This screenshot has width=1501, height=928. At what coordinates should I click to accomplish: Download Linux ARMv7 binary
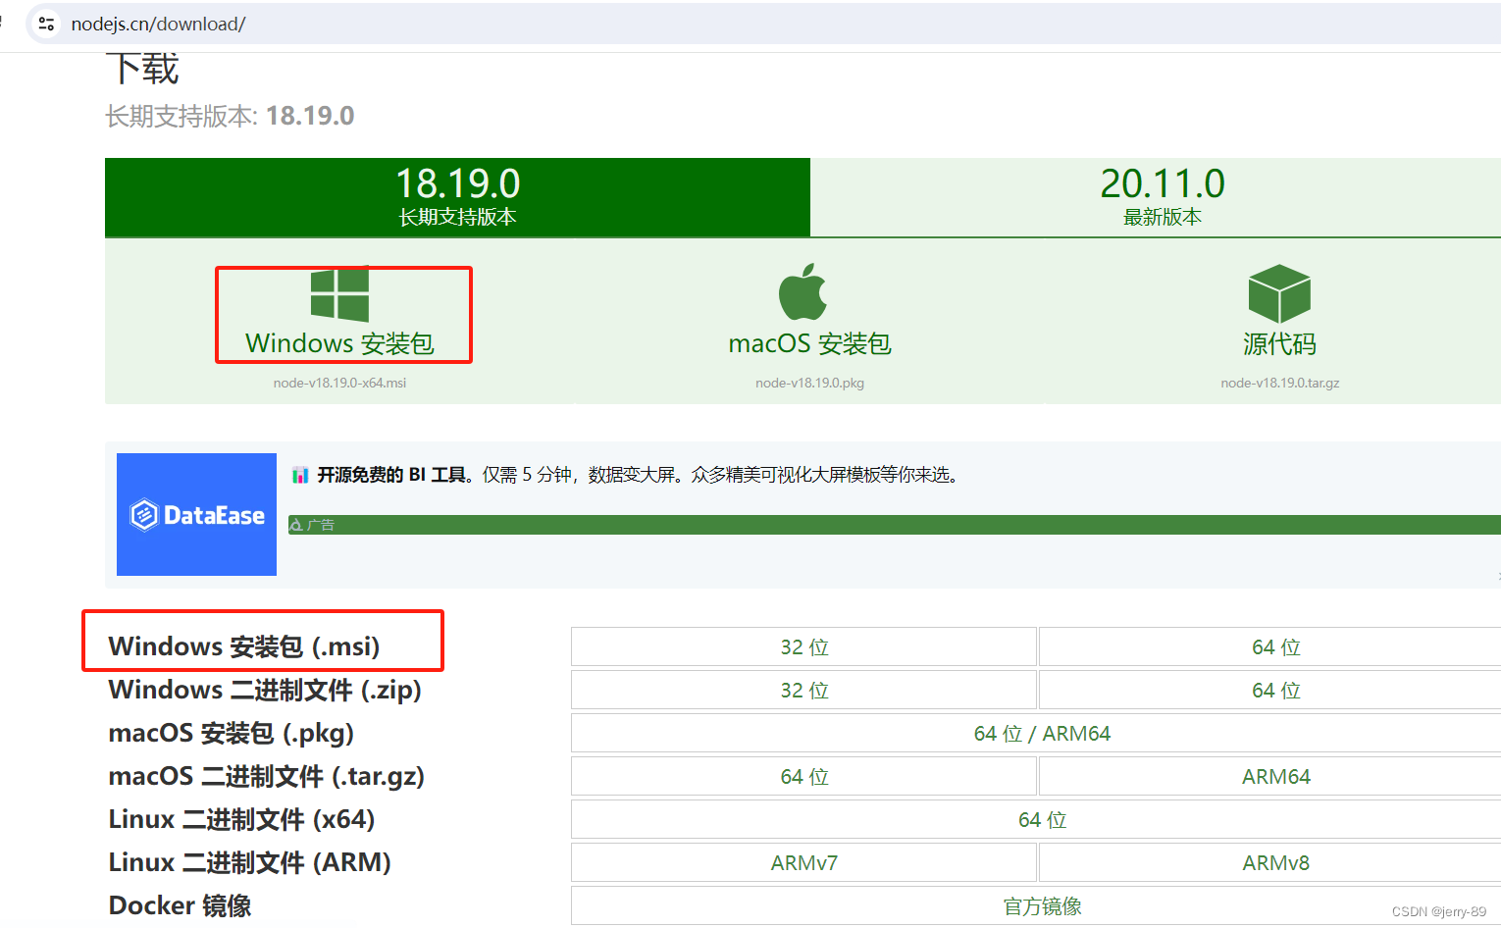(x=804, y=863)
